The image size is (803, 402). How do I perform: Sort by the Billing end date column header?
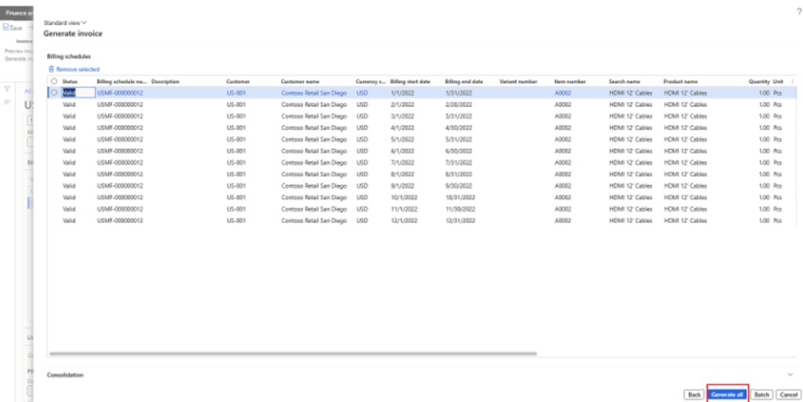click(463, 81)
